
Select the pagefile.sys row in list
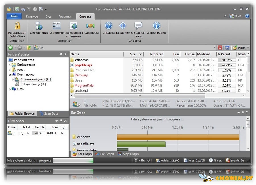click(158, 65)
